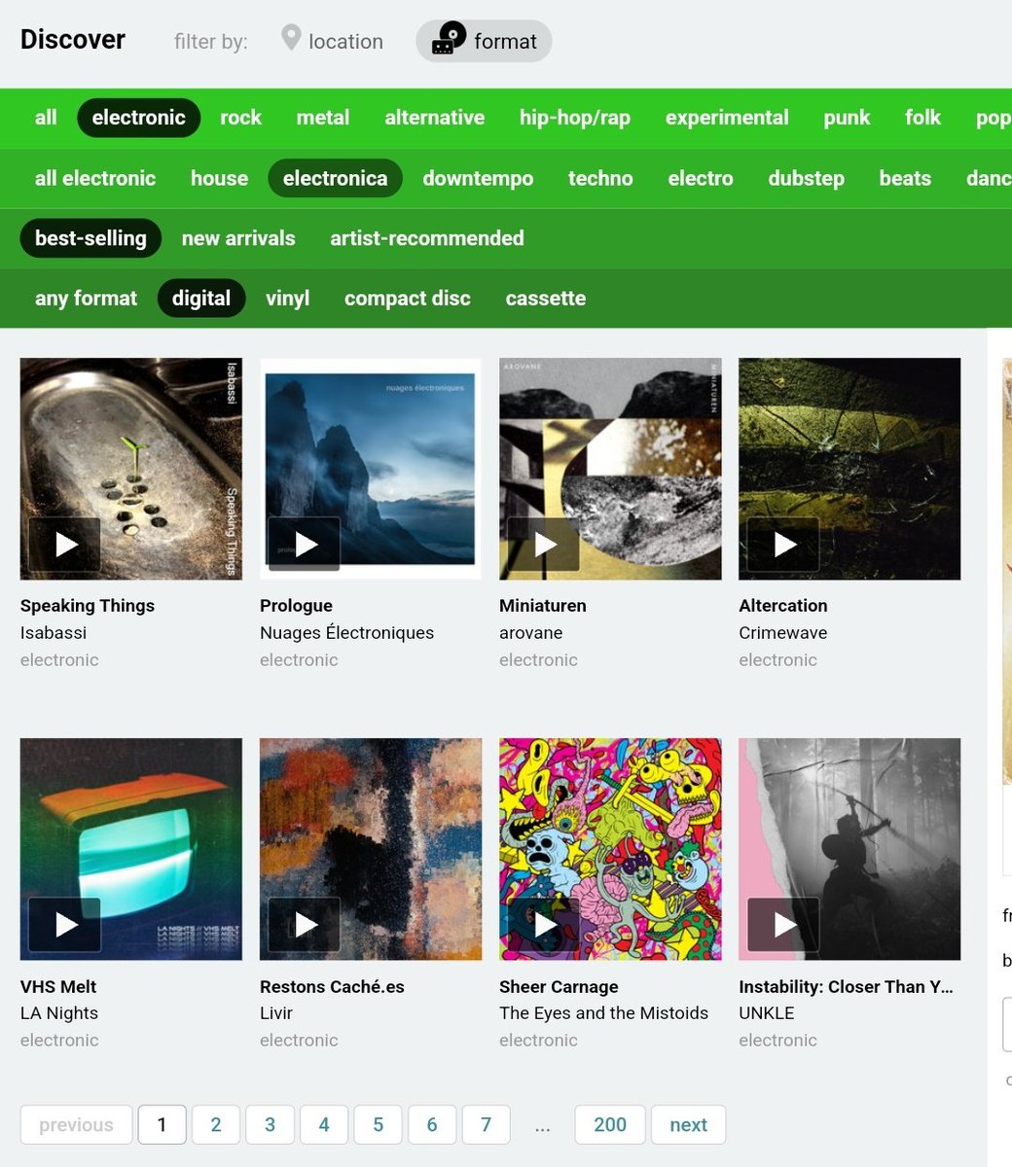
Task: Select the beats subgenre
Action: click(905, 178)
